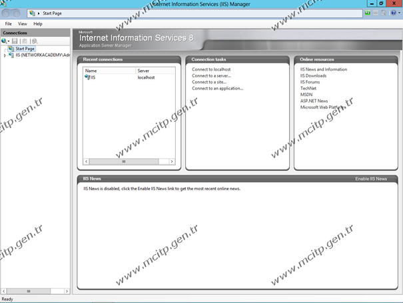Open the ASP.NET News link
Viewport: 403px width, 303px height.
[314, 101]
